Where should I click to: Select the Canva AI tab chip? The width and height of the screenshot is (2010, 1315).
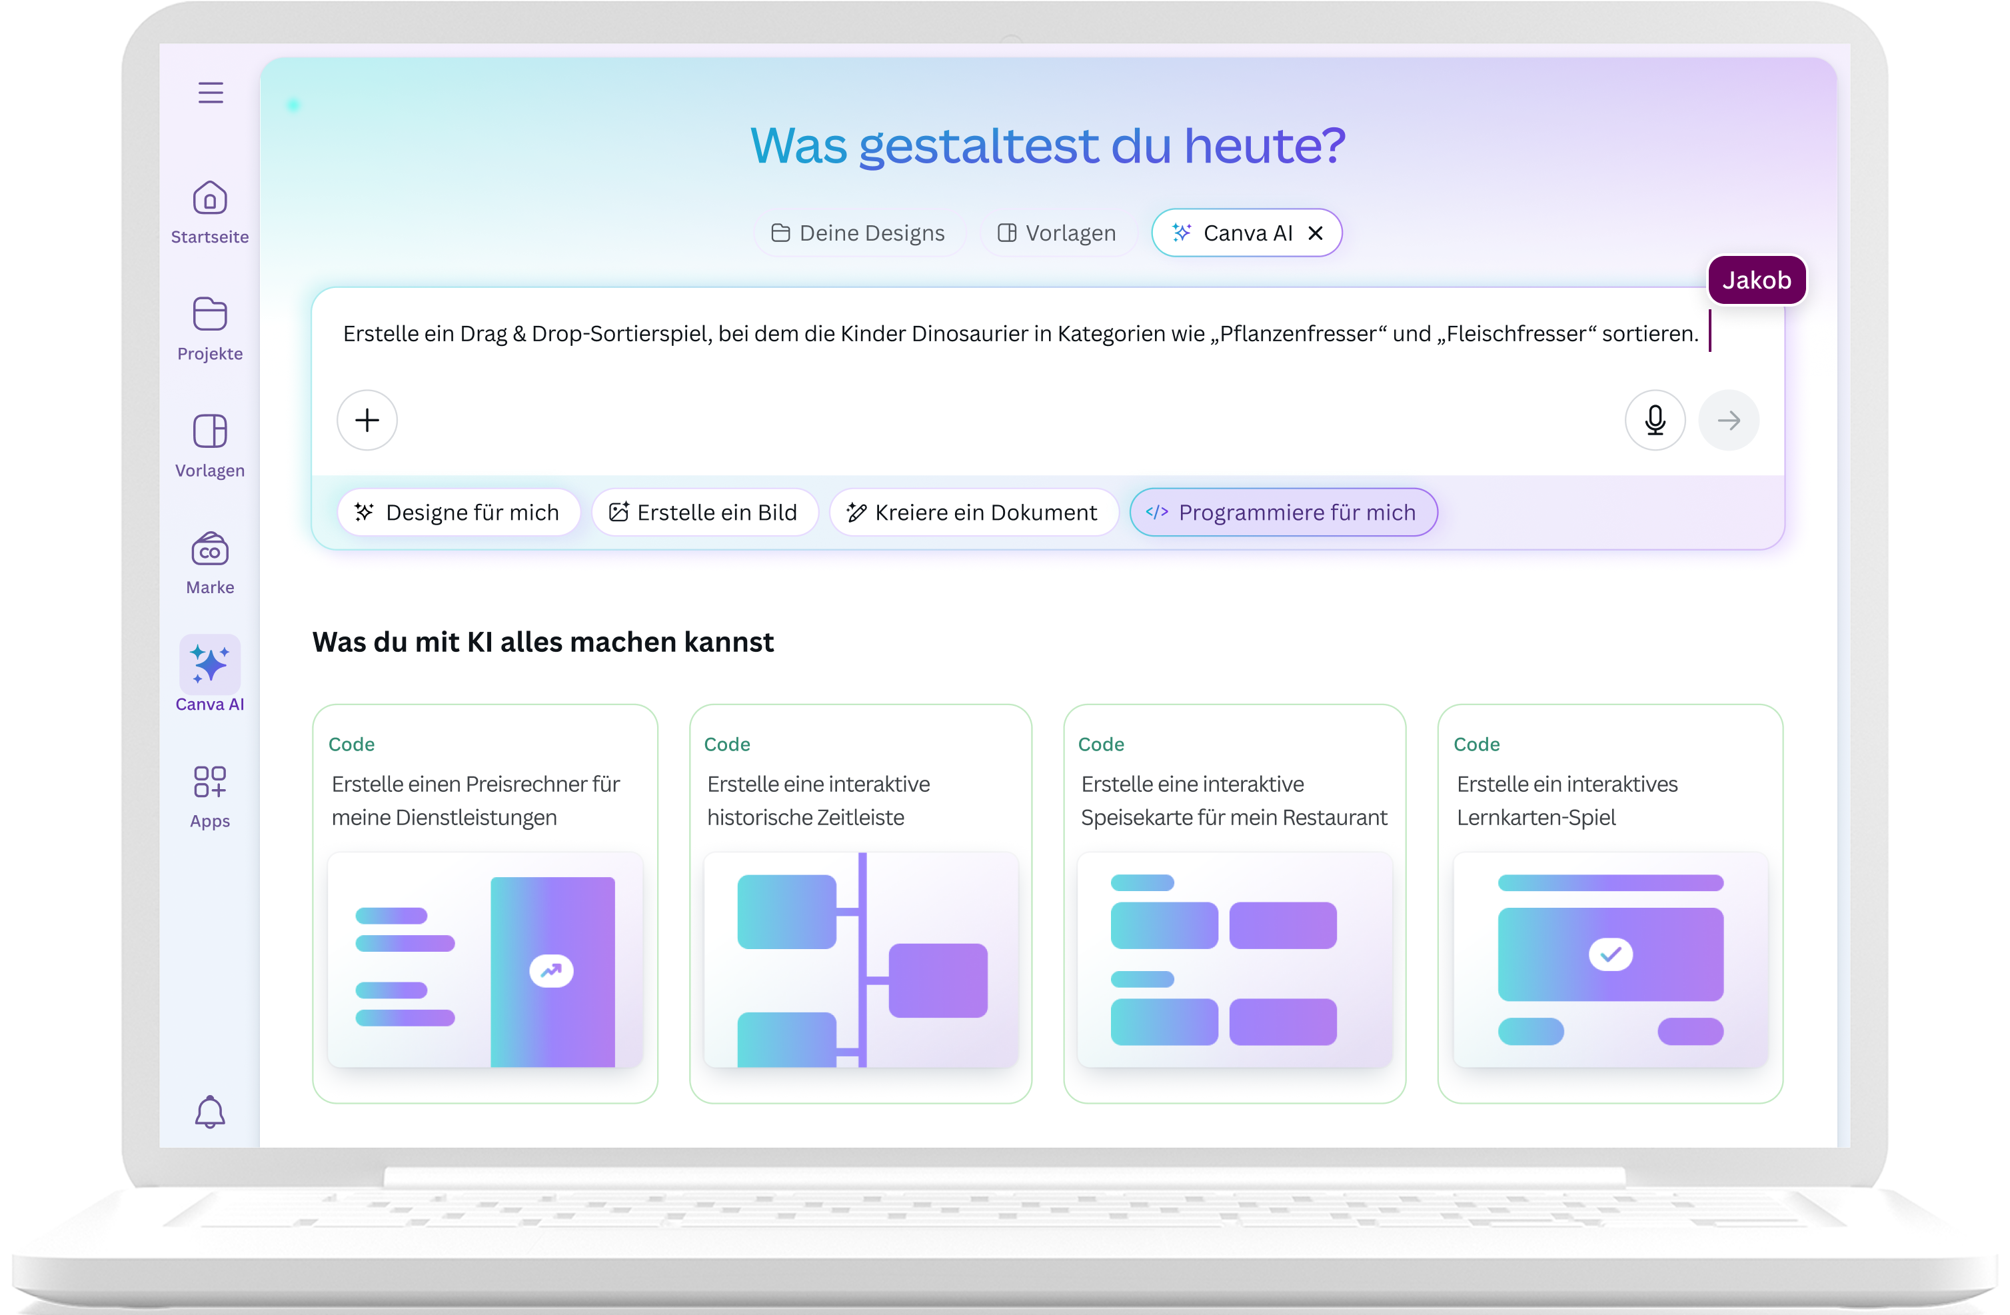tap(1246, 233)
